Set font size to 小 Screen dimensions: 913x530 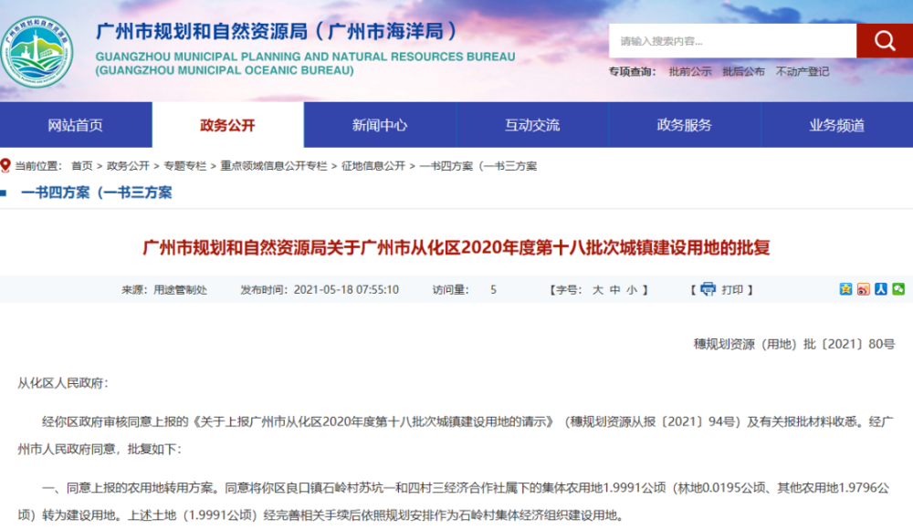click(632, 290)
